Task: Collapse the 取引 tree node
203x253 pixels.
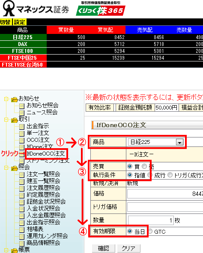Action: pos(6,119)
